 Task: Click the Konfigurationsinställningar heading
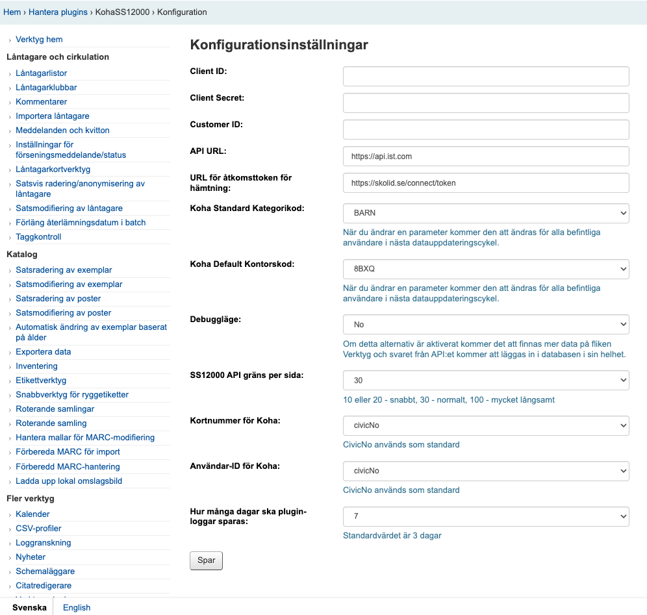point(279,45)
